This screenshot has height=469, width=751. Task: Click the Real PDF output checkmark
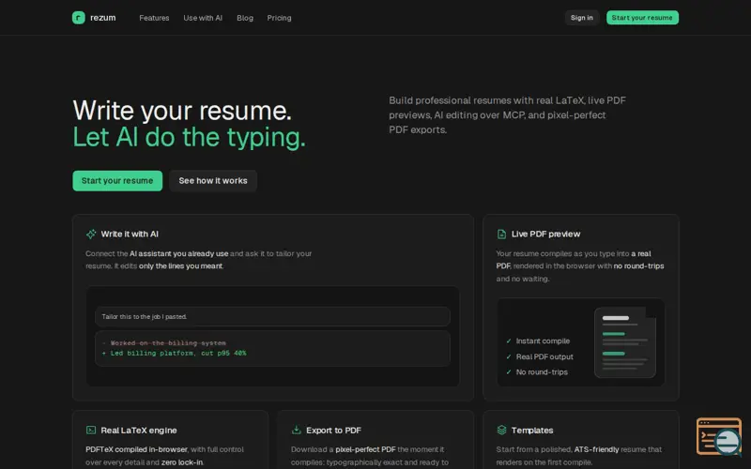pyautogui.click(x=509, y=357)
